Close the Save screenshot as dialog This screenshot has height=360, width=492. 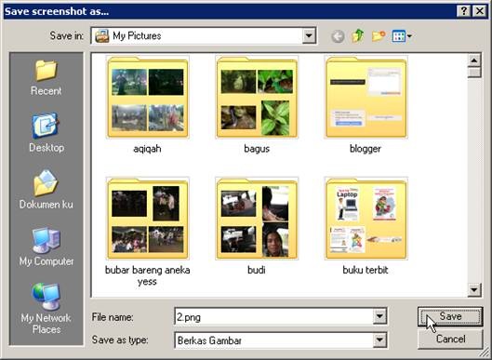480,11
